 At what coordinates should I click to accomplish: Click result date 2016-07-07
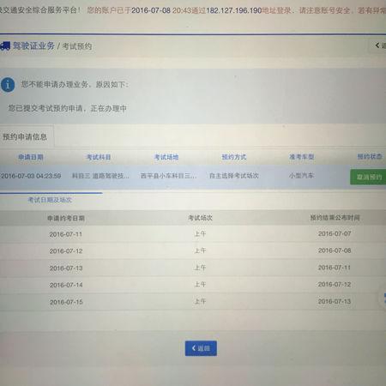pyautogui.click(x=335, y=233)
